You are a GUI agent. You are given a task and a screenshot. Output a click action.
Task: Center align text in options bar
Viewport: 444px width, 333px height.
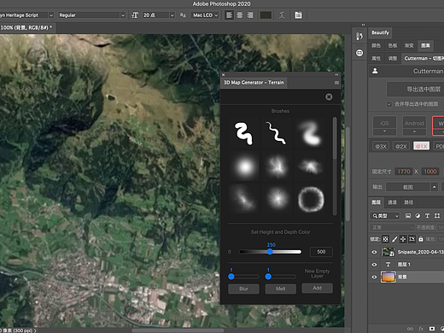tap(240, 15)
